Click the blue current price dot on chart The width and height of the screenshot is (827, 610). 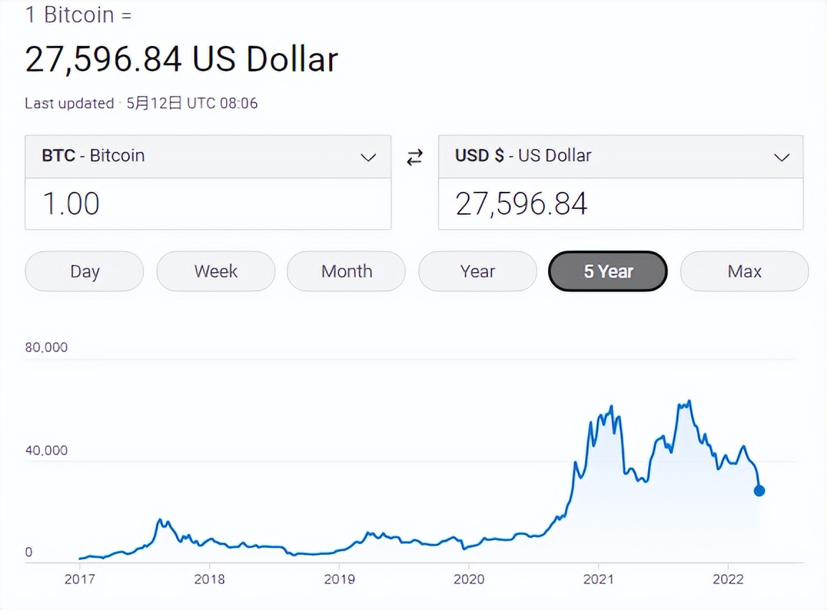(759, 490)
